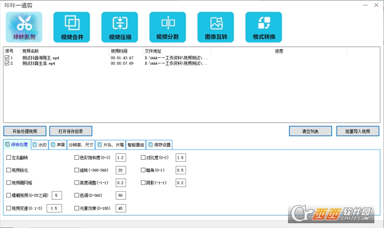Click the 文件地址 column header

tap(177, 51)
